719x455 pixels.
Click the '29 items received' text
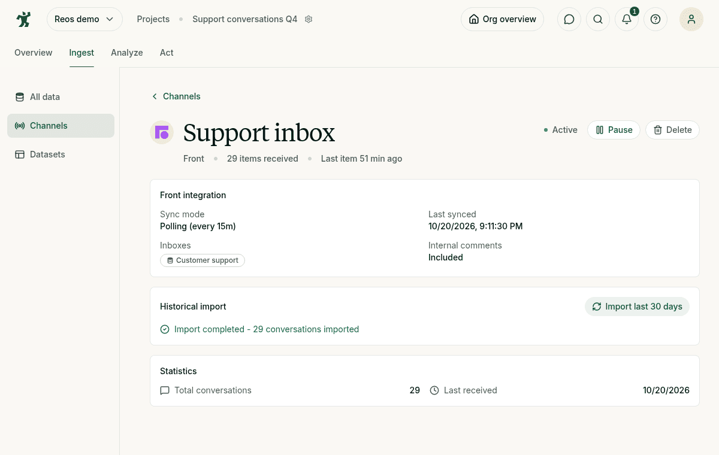262,159
